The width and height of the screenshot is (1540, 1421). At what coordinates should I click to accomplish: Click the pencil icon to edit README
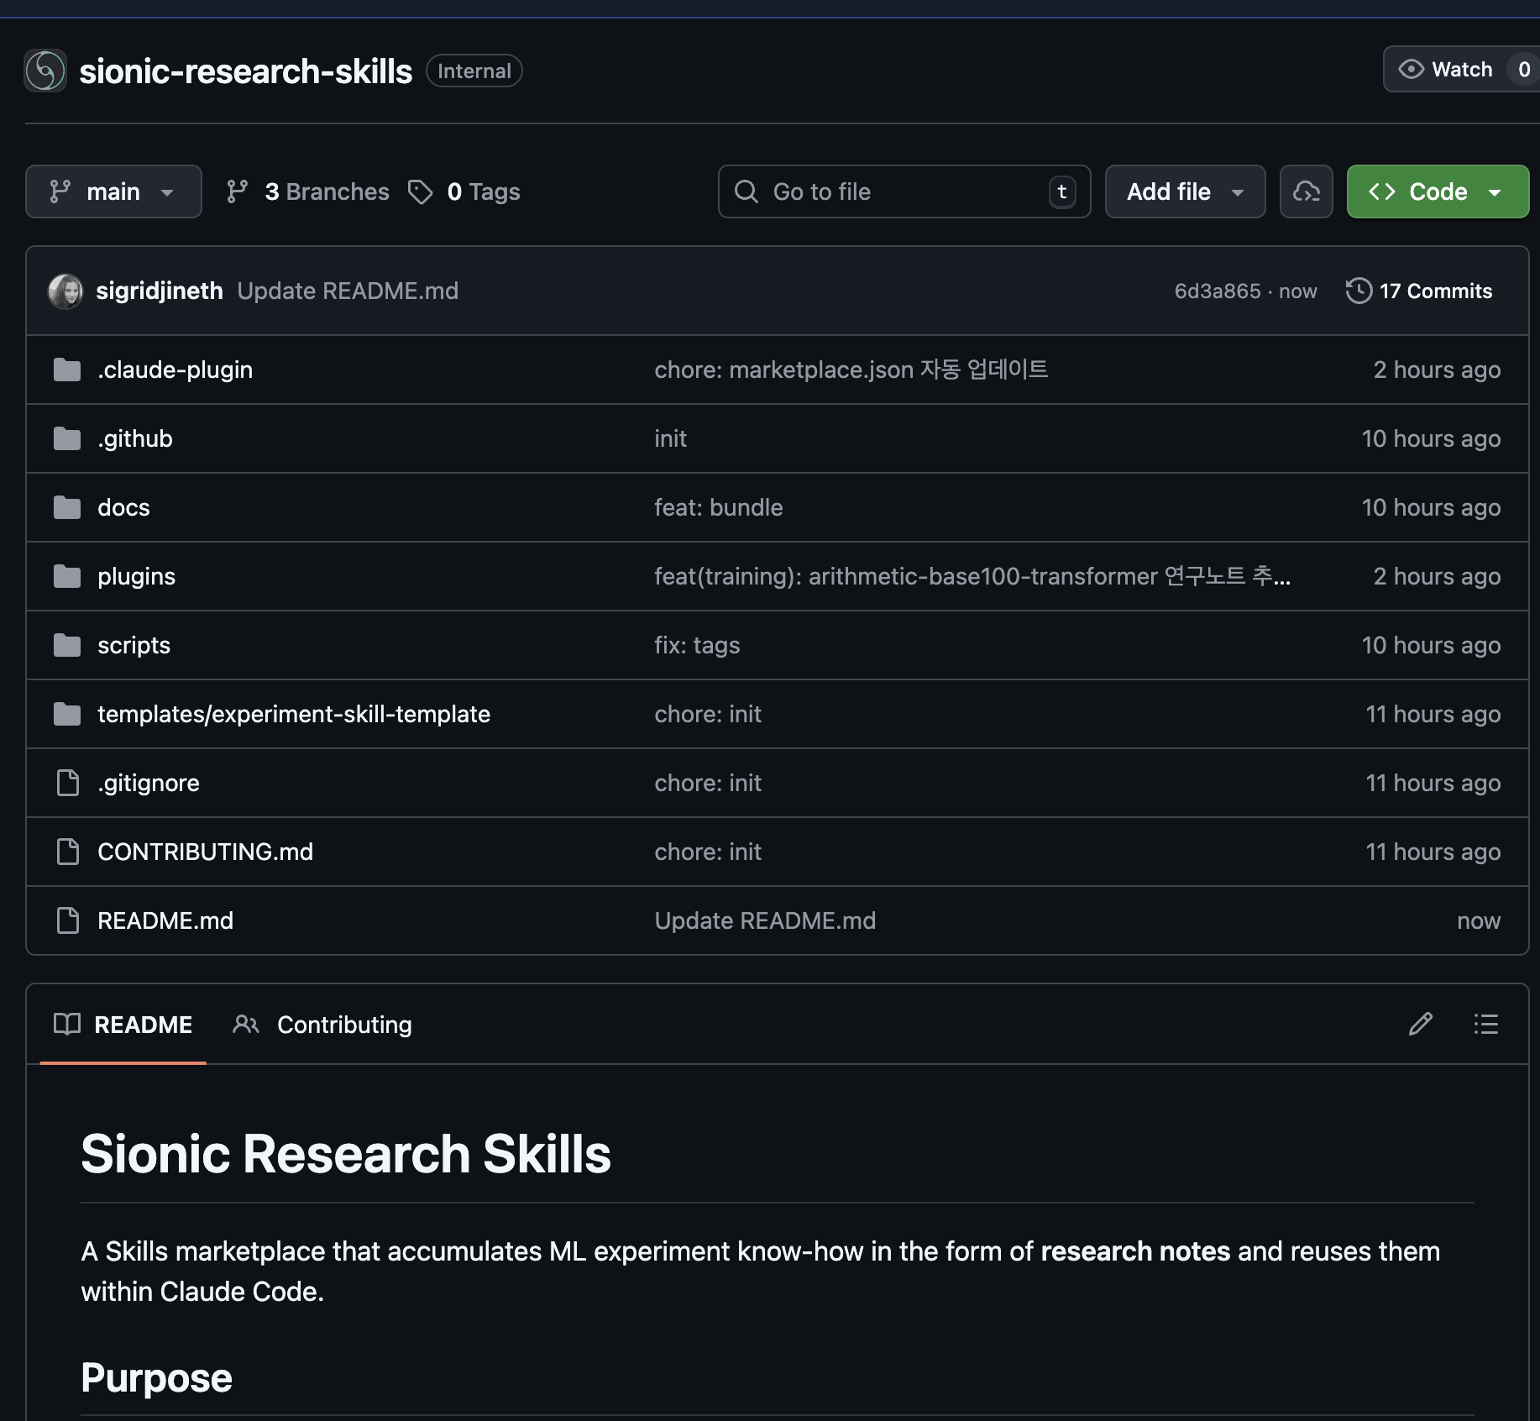(x=1420, y=1024)
